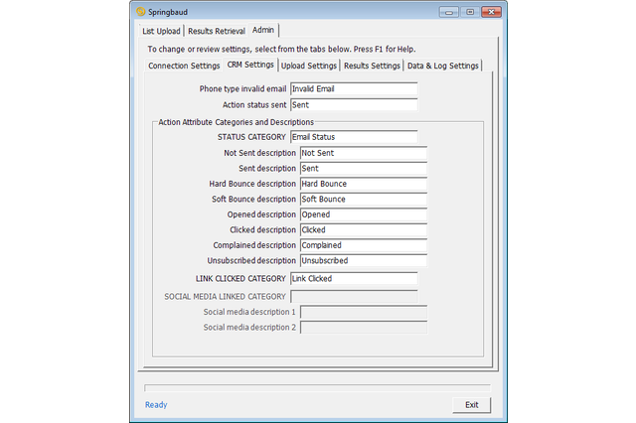
Task: Click the Springbaud app icon in title bar
Action: click(141, 11)
